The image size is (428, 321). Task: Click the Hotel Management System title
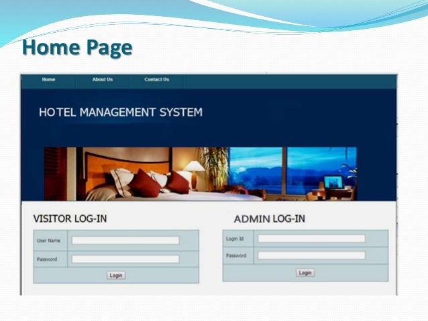tap(121, 112)
